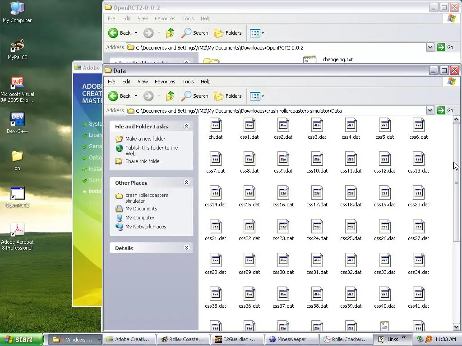Image resolution: width=462 pixels, height=346 pixels.
Task: Click the Microsoft Visual J# 2005 desktop icon
Action: point(17,90)
